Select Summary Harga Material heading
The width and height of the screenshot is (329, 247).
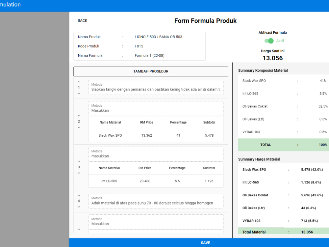click(x=259, y=159)
